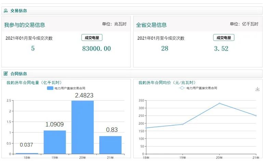Screen dimensions: 265x161
Task: Click 2021年01月至今成交次数 label in province panel
Action: (x=161, y=38)
